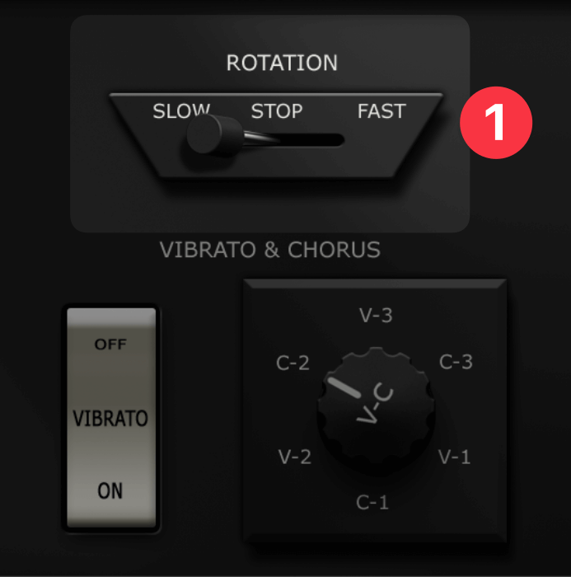This screenshot has height=577, width=571.
Task: Click the V-C rotary knob
Action: pyautogui.click(x=376, y=410)
